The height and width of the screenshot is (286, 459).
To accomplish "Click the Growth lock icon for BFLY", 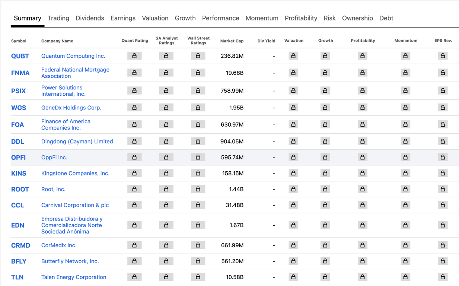I will (325, 261).
